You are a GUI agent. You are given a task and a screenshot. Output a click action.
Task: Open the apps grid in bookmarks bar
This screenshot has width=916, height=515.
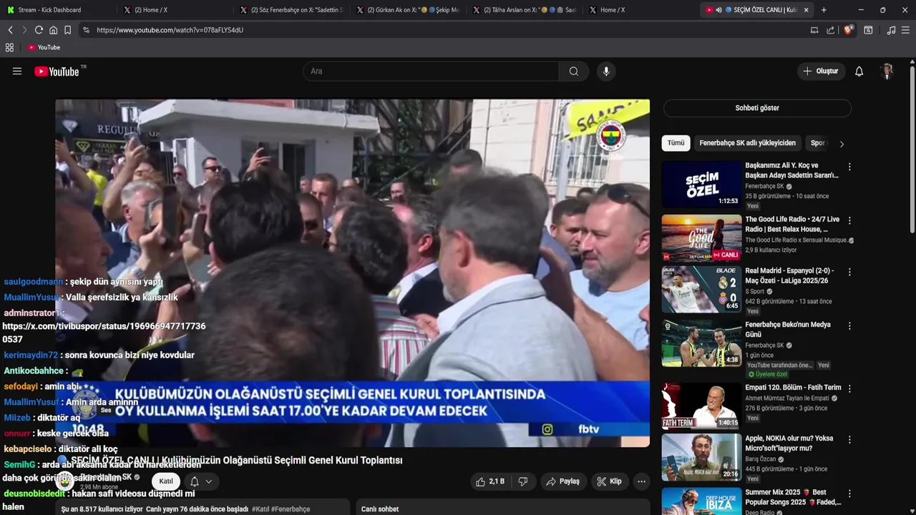(9, 47)
